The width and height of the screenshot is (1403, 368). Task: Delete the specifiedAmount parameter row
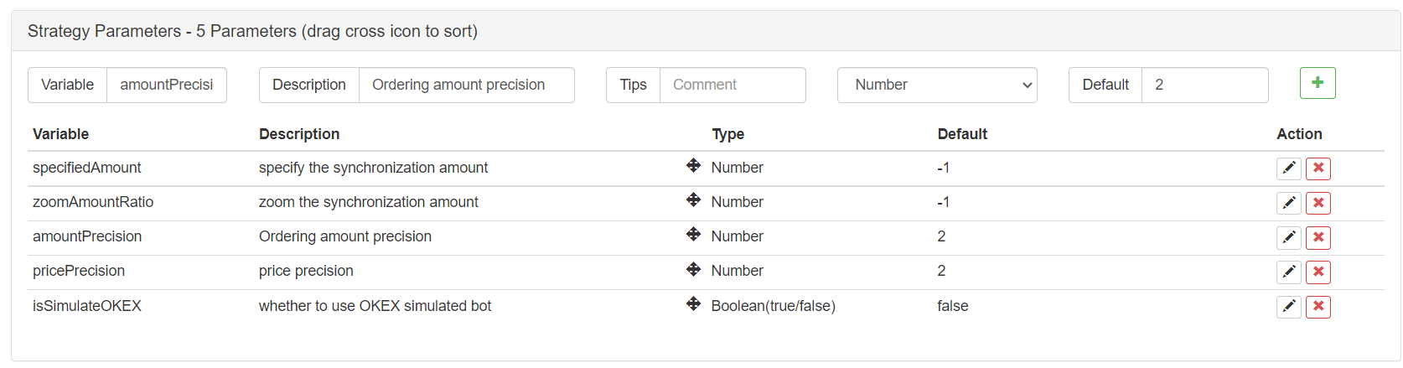point(1318,168)
